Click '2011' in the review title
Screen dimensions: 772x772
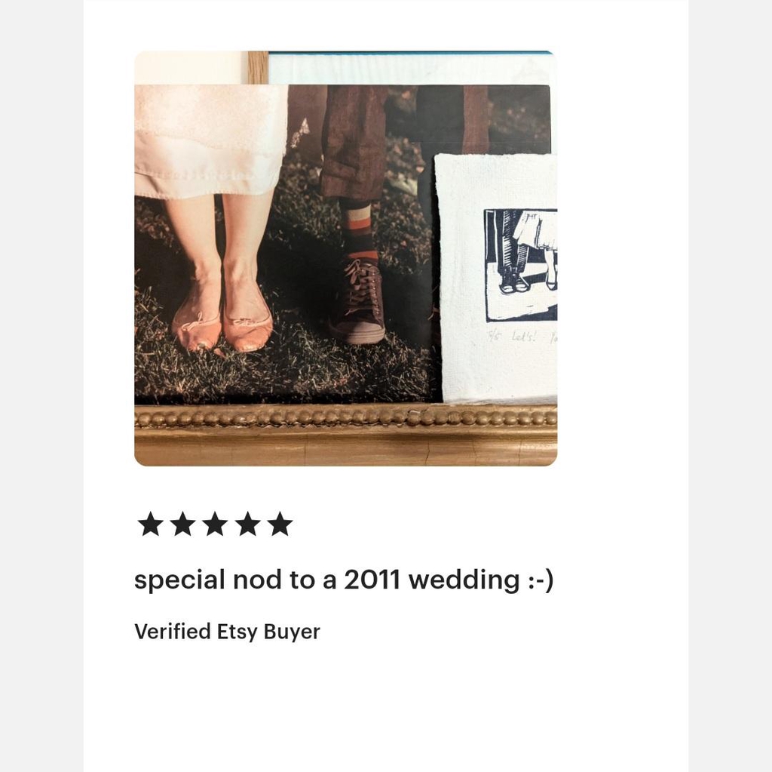coord(372,580)
